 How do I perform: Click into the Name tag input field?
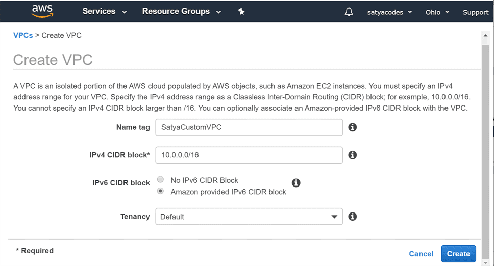(249, 127)
